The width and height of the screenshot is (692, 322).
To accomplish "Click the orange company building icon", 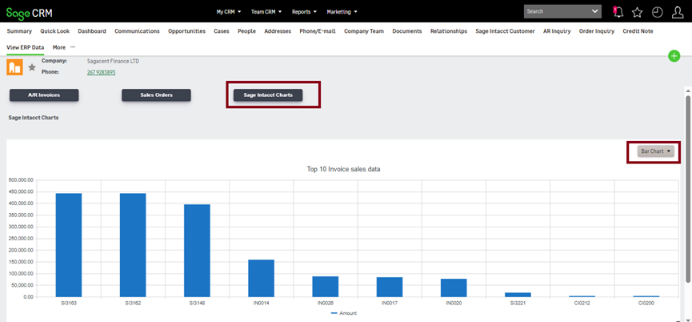I will (14, 66).
